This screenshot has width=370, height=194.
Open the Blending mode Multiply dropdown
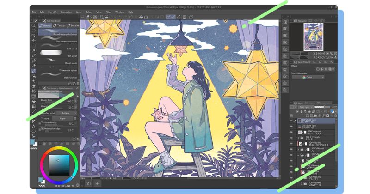[67, 113]
